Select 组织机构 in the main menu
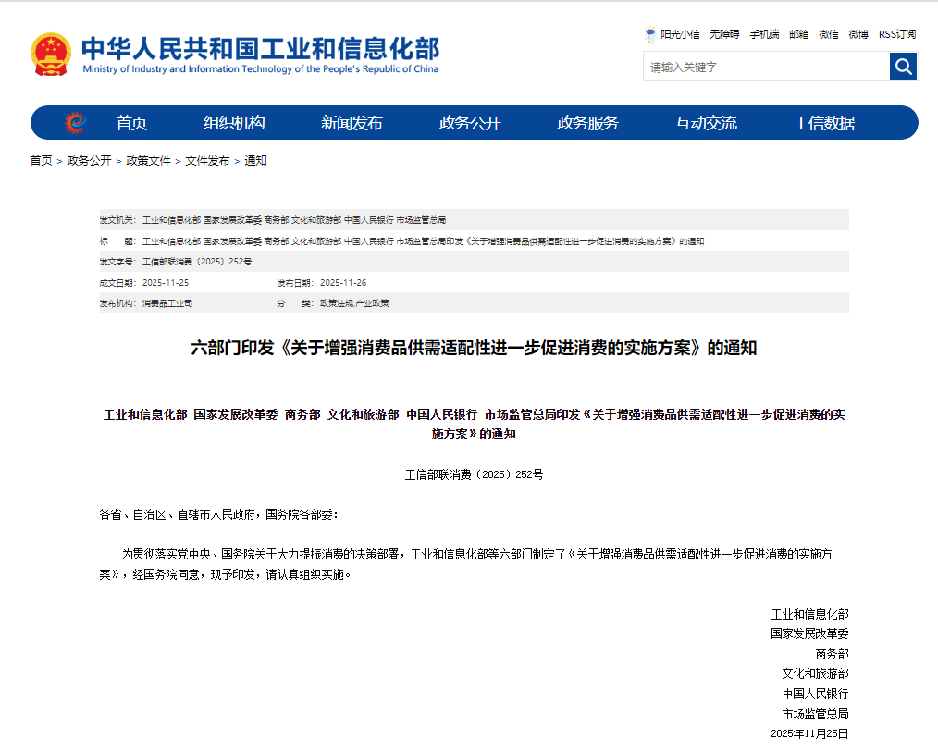This screenshot has width=938, height=749. coord(234,123)
